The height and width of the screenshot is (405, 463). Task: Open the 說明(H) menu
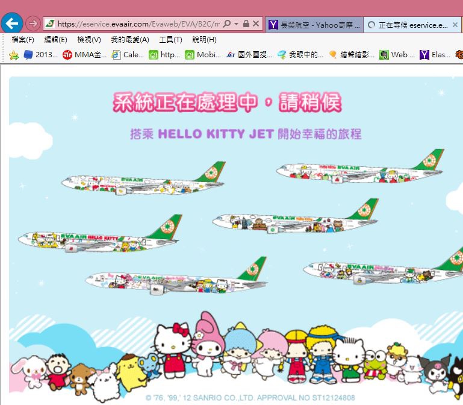pyautogui.click(x=204, y=40)
